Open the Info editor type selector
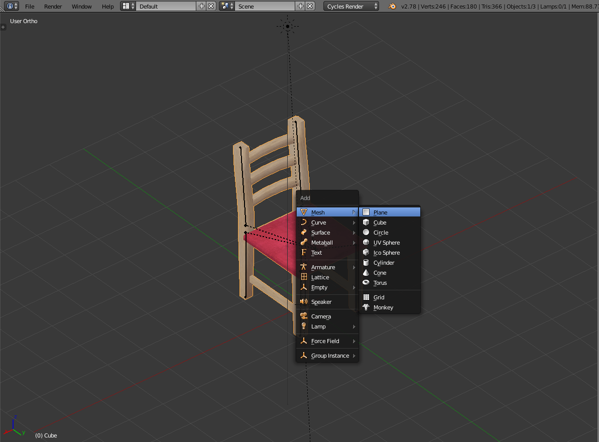 (13, 7)
